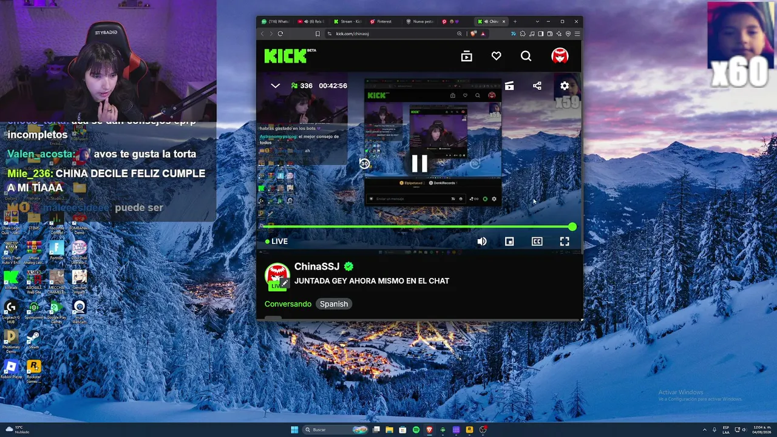Jump to the LIVE indicator
777x437 pixels.
(277, 242)
